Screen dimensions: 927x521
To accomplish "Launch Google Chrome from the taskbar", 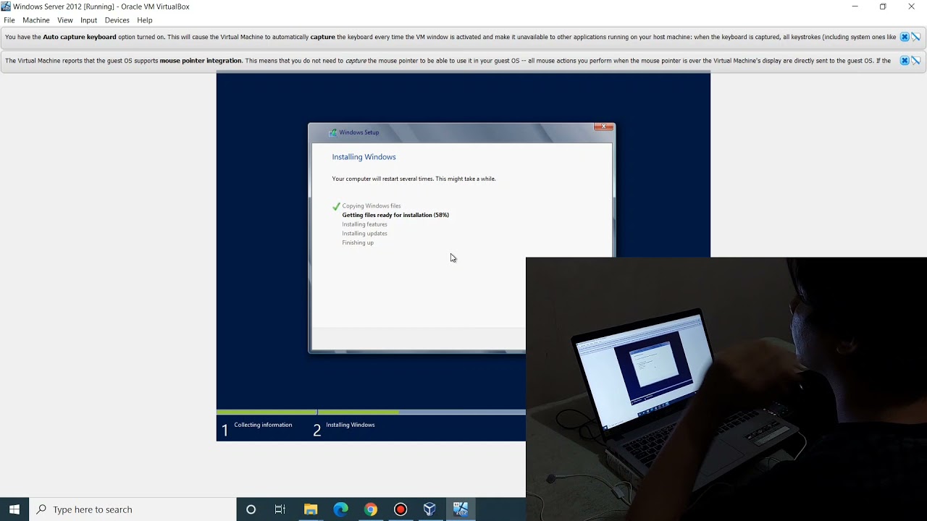I will [370, 509].
